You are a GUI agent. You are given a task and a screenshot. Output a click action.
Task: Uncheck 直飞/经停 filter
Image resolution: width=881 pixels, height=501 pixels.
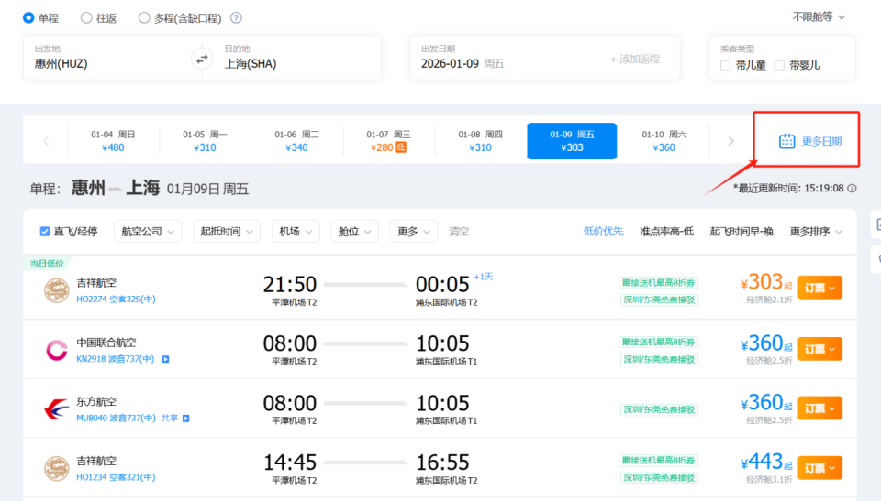point(45,231)
